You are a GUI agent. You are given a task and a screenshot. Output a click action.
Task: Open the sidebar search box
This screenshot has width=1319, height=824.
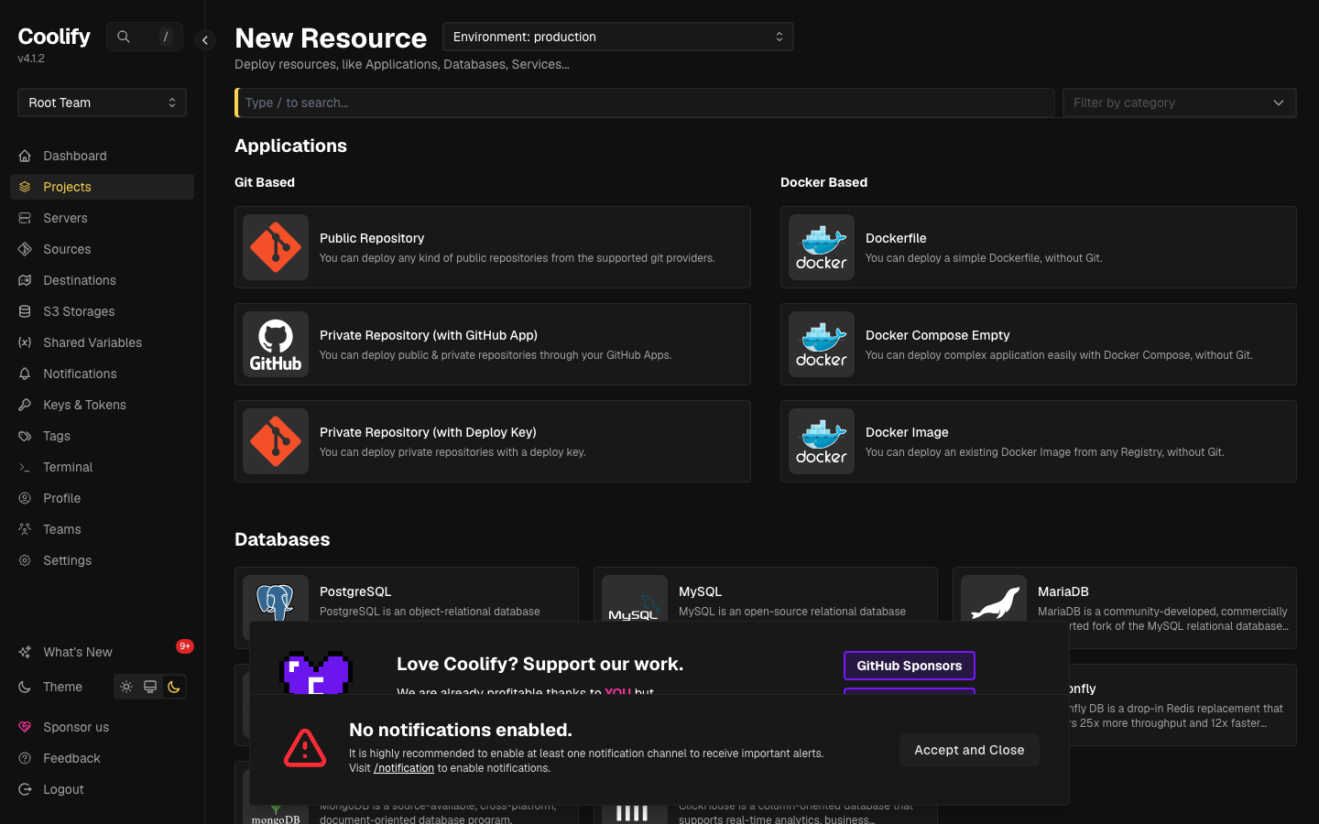(145, 37)
